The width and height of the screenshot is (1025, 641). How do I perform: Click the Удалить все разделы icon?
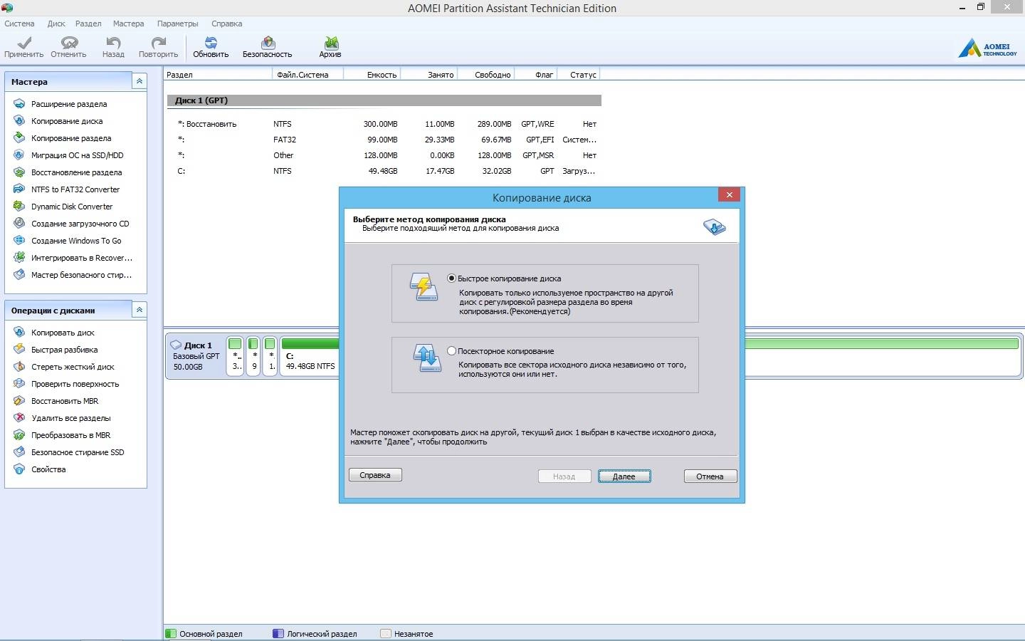point(19,418)
